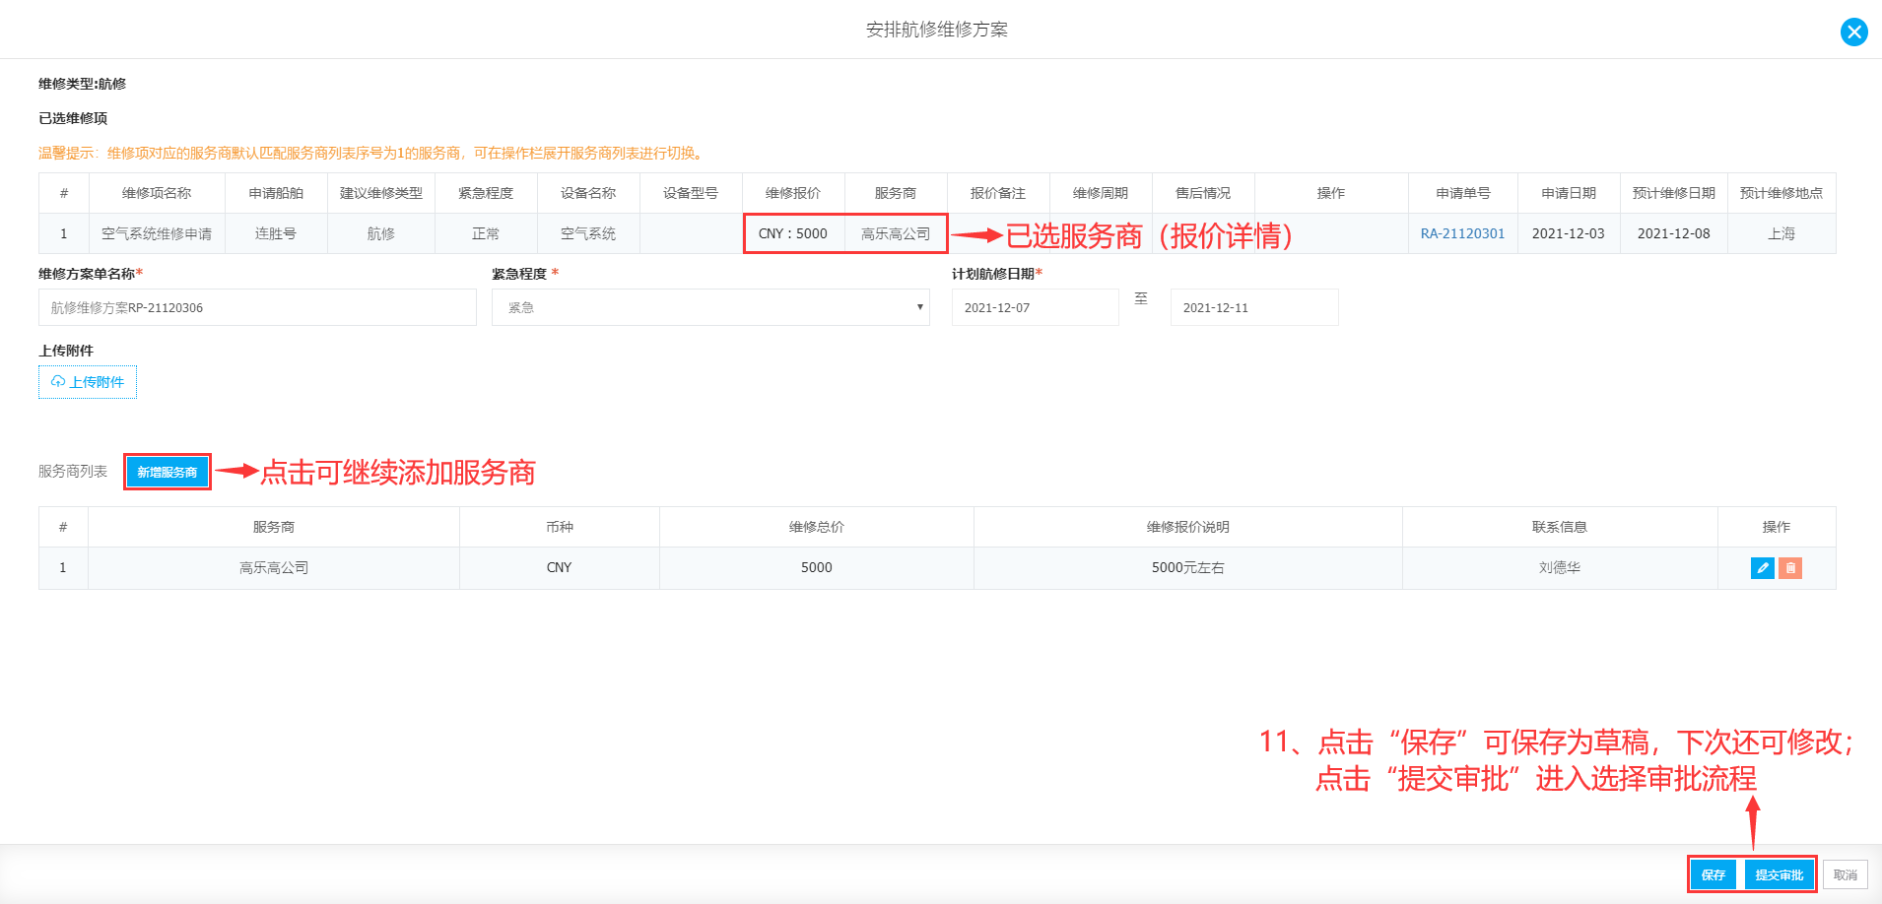Click the 2021-12-08 estimated repair date cell
The height and width of the screenshot is (904, 1882).
click(1674, 233)
